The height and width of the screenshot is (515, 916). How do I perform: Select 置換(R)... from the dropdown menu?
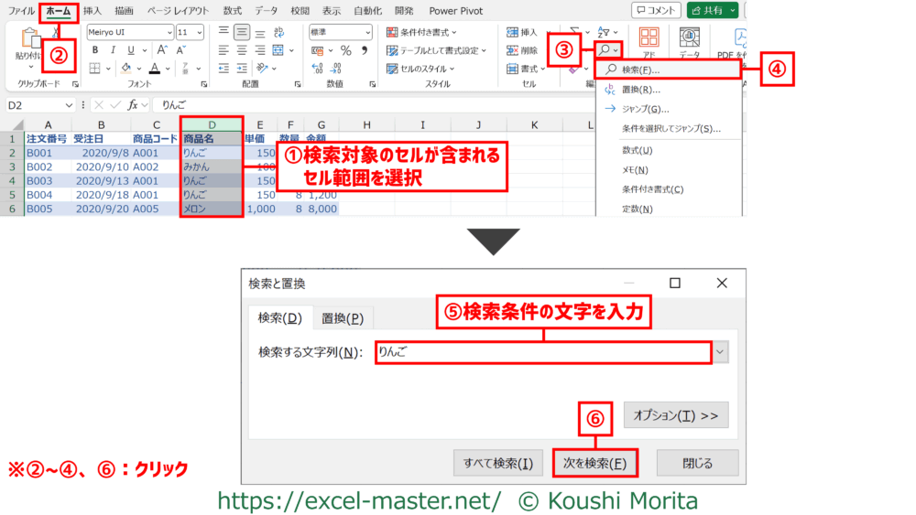[641, 90]
